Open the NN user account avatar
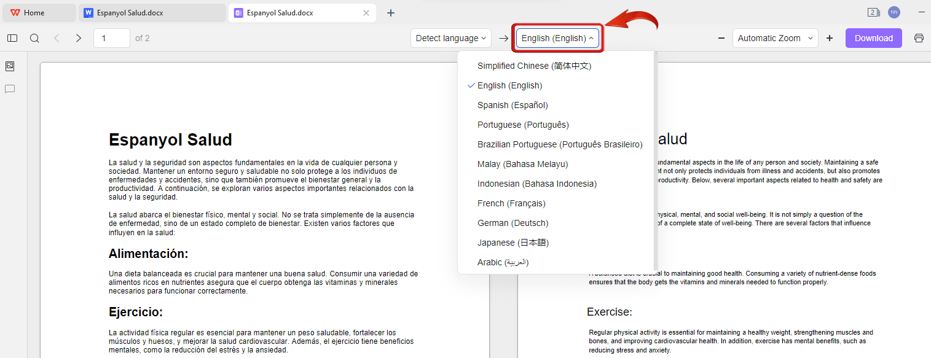Viewport: 931px width, 358px height. point(894,12)
